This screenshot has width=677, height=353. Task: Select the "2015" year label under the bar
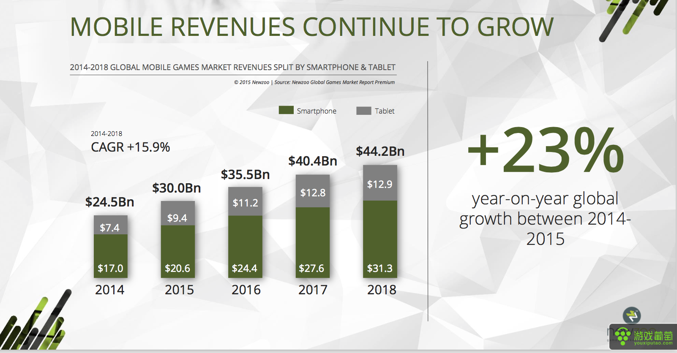pos(179,290)
